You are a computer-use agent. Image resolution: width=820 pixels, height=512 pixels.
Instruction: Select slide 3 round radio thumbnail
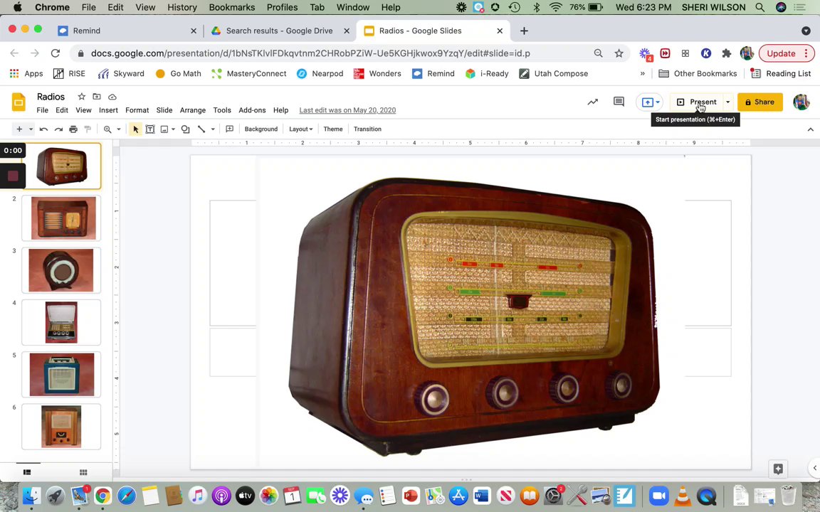point(61,270)
